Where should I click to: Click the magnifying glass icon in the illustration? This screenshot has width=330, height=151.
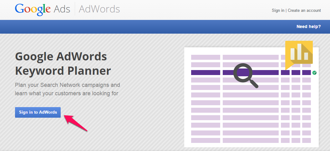coord(245,75)
